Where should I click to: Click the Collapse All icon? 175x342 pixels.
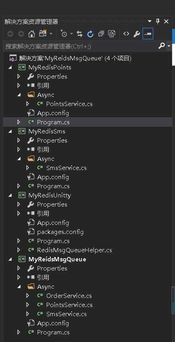click(101, 34)
